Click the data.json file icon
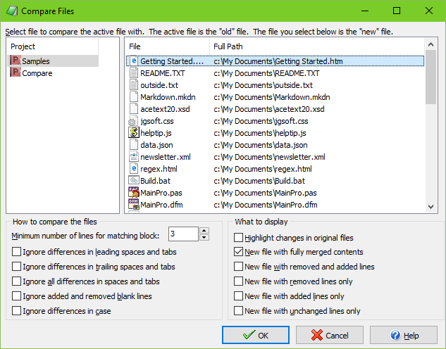446x349 pixels. click(x=134, y=144)
